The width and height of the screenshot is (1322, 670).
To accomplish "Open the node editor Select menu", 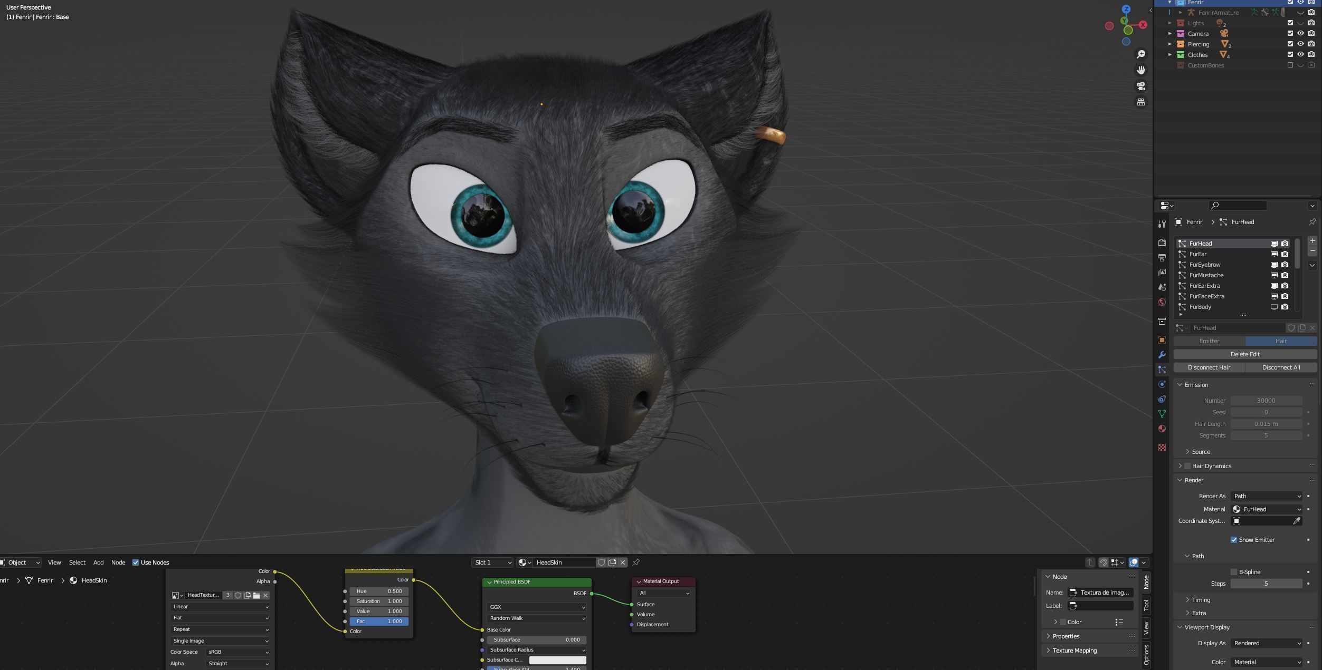I will pos(77,562).
